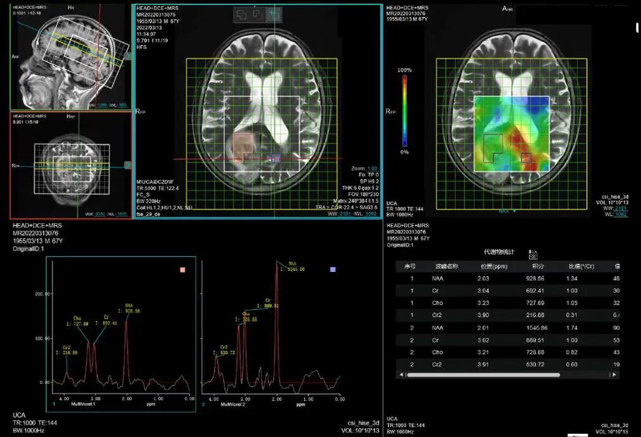The image size is (641, 437).
Task: Click WW 2181 value in color map view
Action: [x=620, y=208]
